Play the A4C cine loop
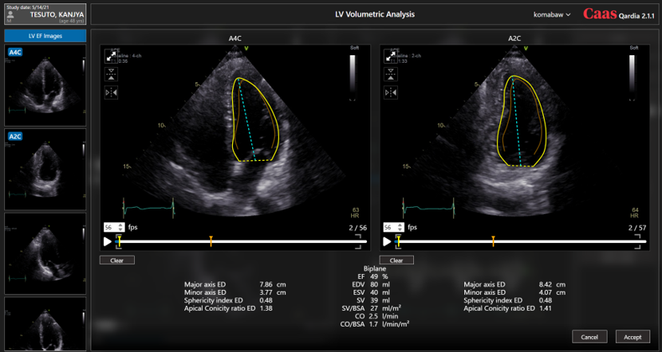The height and width of the screenshot is (352, 662). [107, 241]
